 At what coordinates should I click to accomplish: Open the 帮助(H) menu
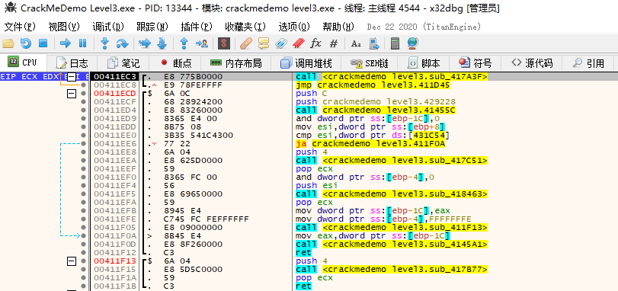338,27
